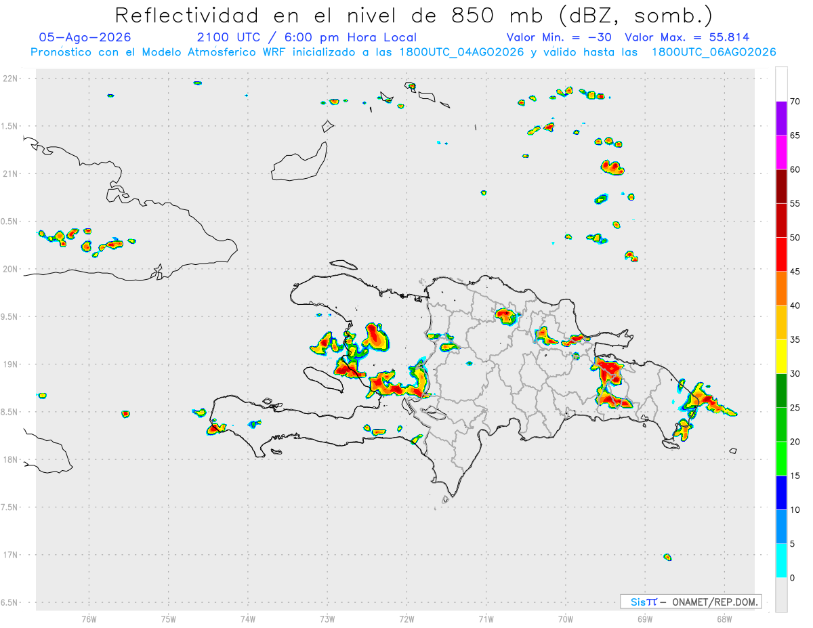813x628 pixels.
Task: Click the '72W' longitude label
Action: tap(406, 619)
